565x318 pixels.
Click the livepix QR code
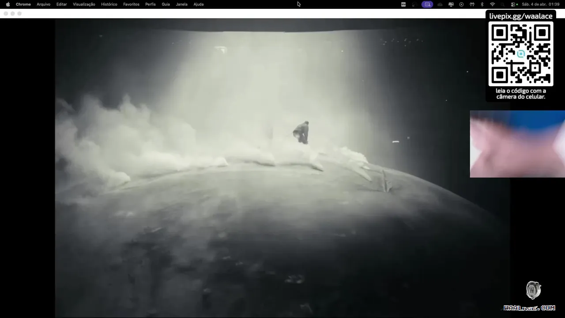click(x=521, y=53)
